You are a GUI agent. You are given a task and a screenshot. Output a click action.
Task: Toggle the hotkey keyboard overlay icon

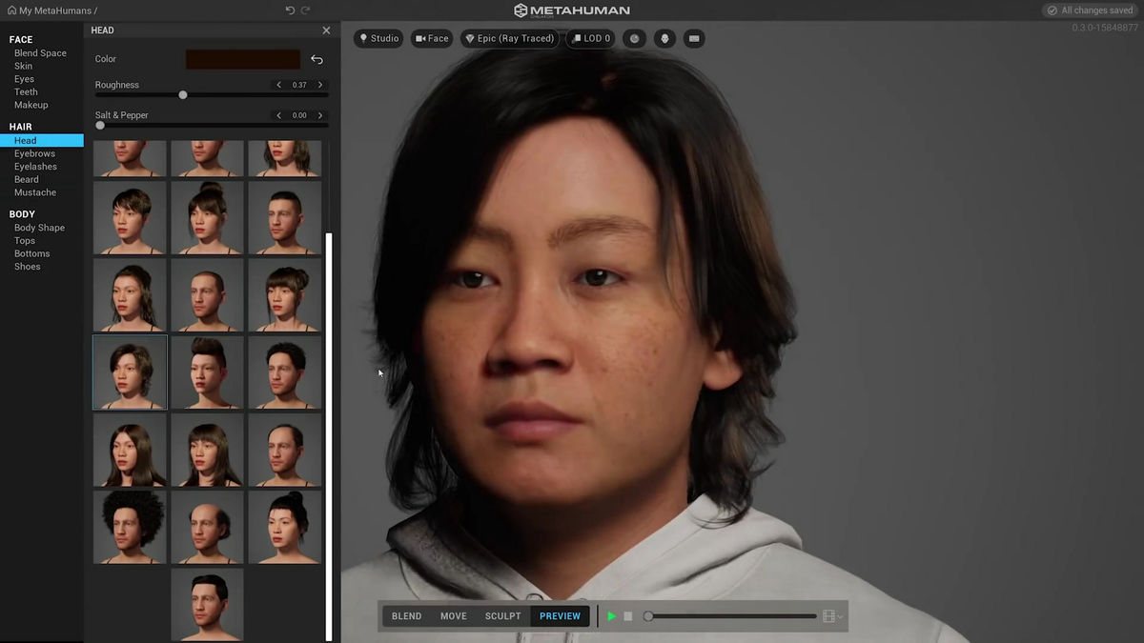coord(694,39)
